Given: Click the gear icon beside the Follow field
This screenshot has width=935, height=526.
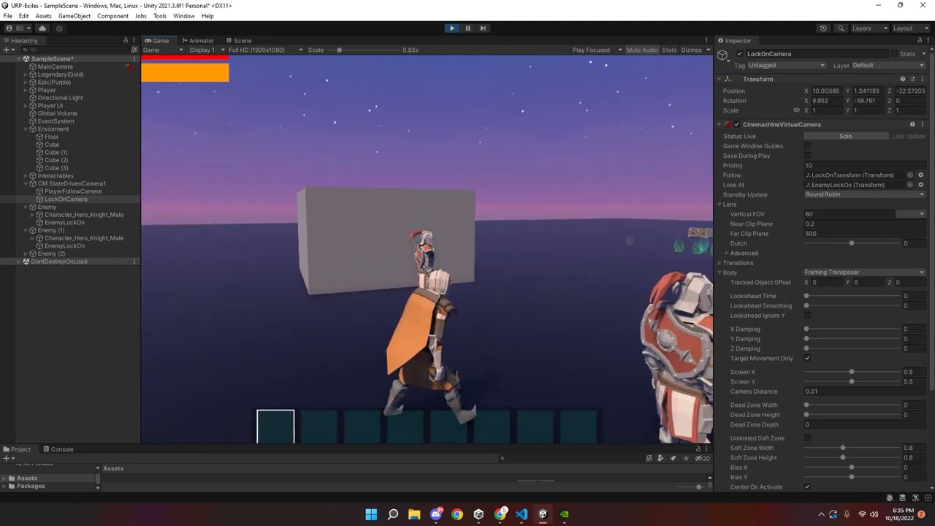Looking at the screenshot, I should click(x=920, y=175).
